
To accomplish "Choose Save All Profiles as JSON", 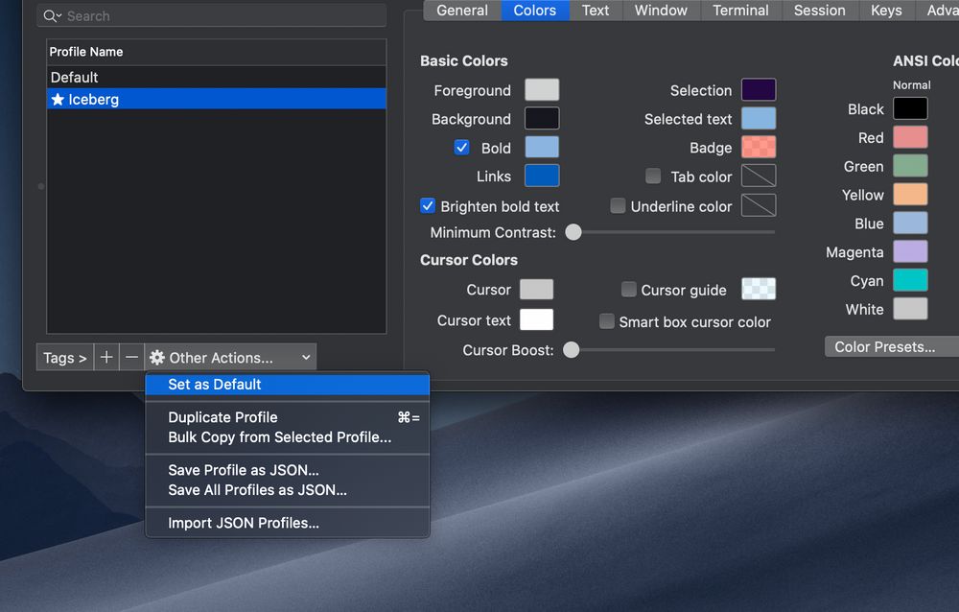I will [x=288, y=490].
